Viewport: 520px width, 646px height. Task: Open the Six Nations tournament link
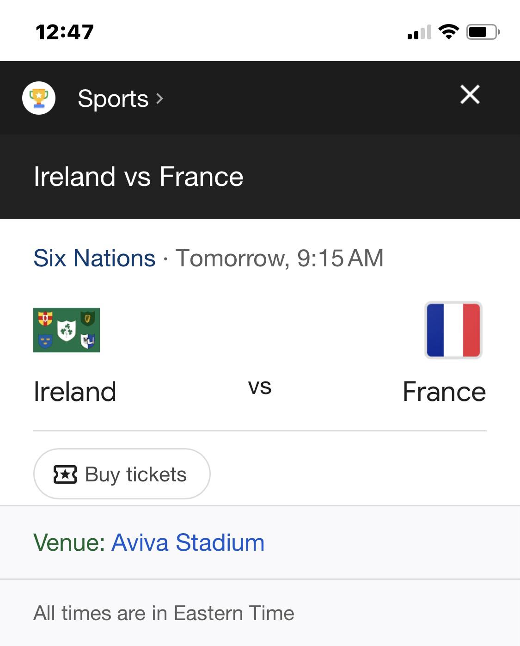[x=94, y=258]
